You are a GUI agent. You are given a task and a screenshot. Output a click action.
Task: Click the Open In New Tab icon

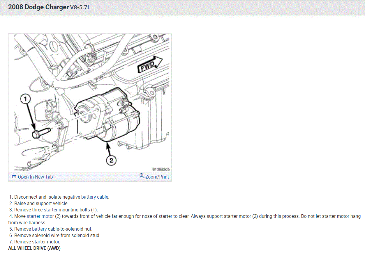point(14,177)
